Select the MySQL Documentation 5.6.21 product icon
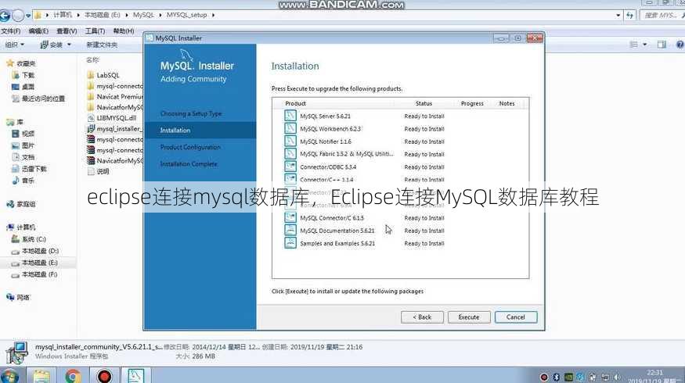Image resolution: width=685 pixels, height=383 pixels. [x=290, y=230]
